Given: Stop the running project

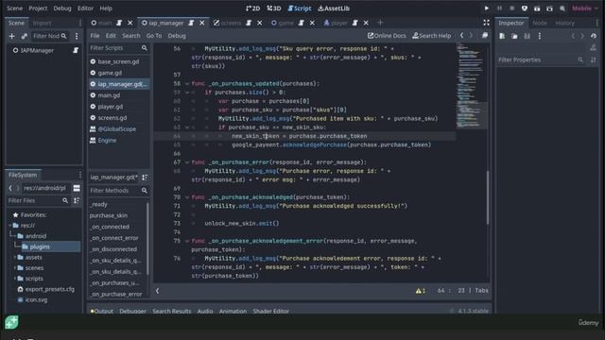Looking at the screenshot, I should pyautogui.click(x=511, y=8).
